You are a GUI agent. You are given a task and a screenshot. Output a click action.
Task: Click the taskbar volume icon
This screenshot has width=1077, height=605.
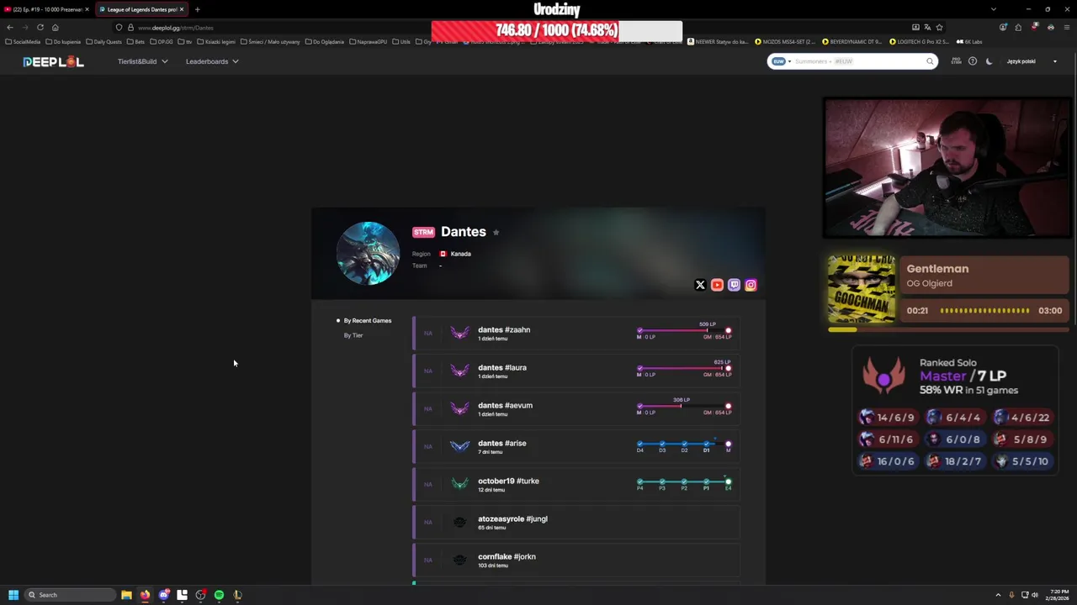click(x=1035, y=595)
